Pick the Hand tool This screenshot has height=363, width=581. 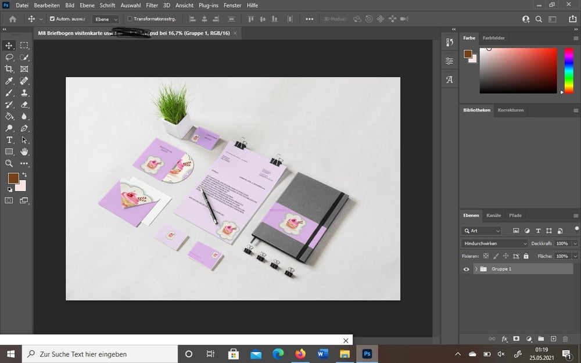click(x=24, y=152)
